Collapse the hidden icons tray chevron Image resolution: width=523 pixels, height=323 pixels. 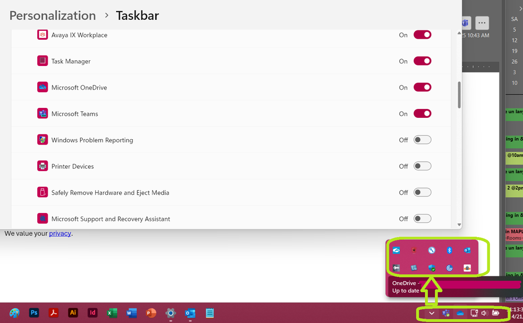click(x=431, y=314)
